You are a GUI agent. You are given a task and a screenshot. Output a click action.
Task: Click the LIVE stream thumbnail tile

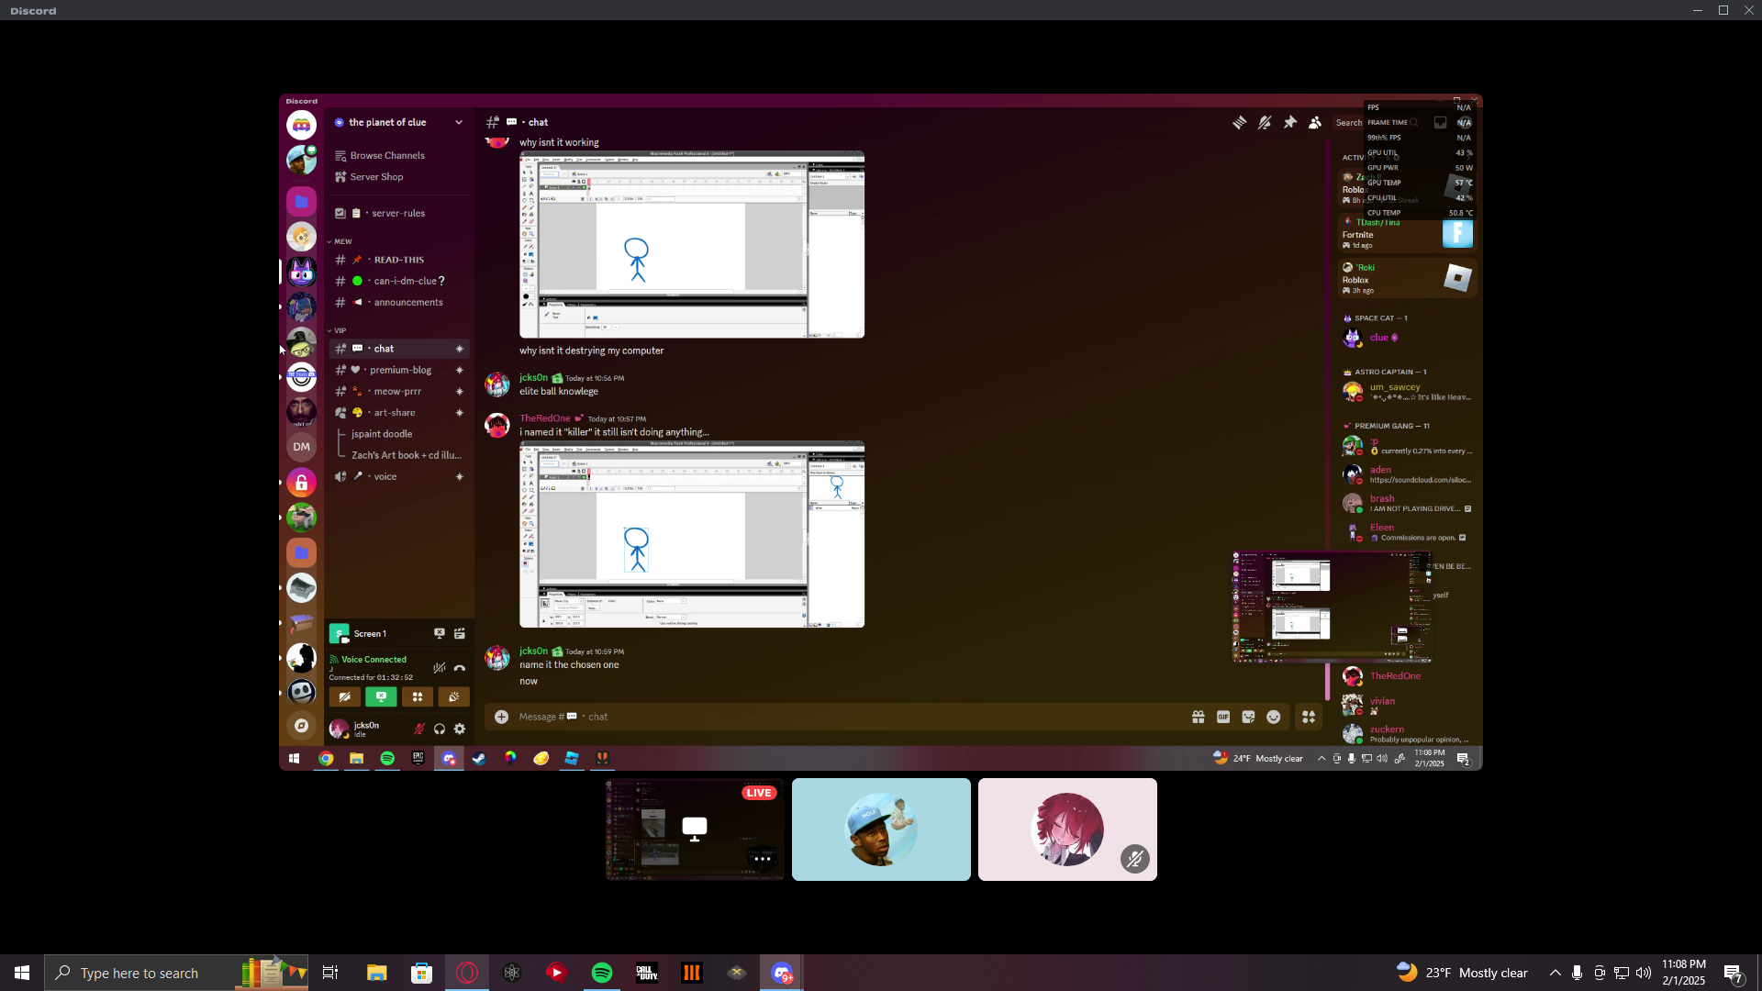(695, 830)
